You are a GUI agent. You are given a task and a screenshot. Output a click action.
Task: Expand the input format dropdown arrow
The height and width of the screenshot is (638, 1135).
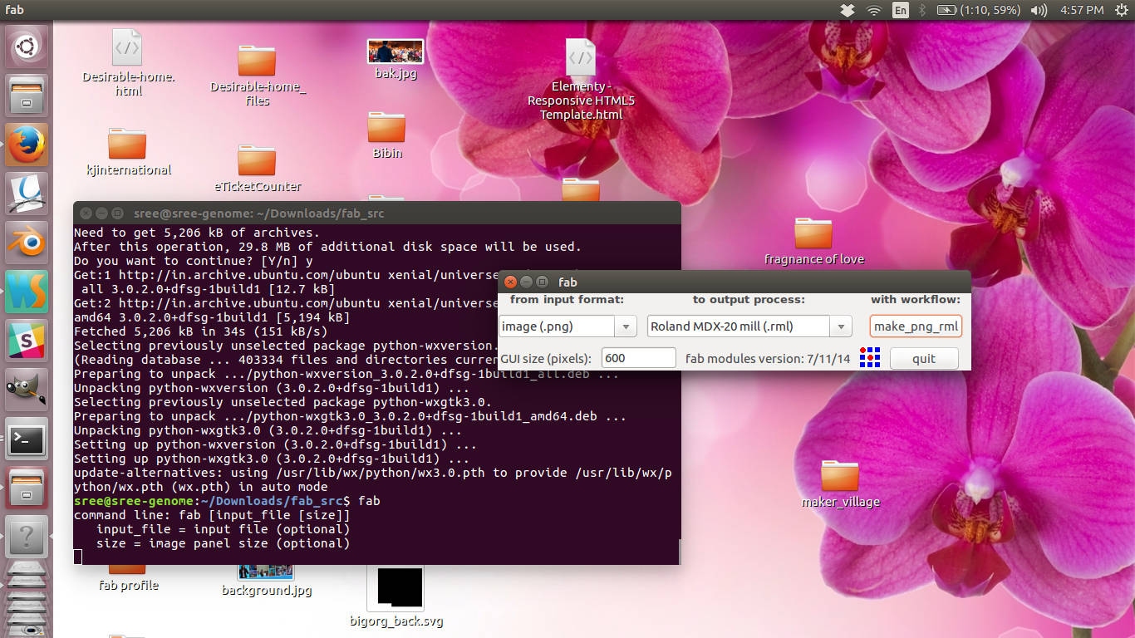point(626,326)
